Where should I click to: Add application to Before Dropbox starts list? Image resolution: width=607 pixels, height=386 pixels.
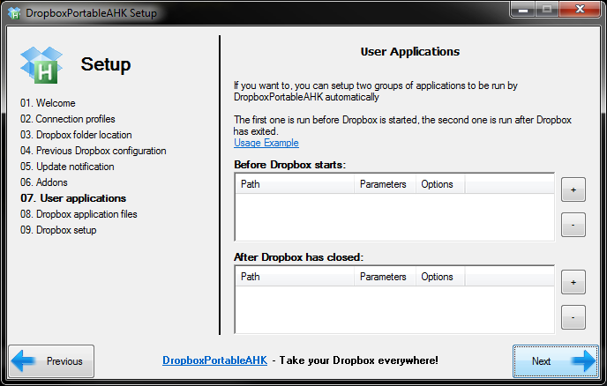[573, 189]
